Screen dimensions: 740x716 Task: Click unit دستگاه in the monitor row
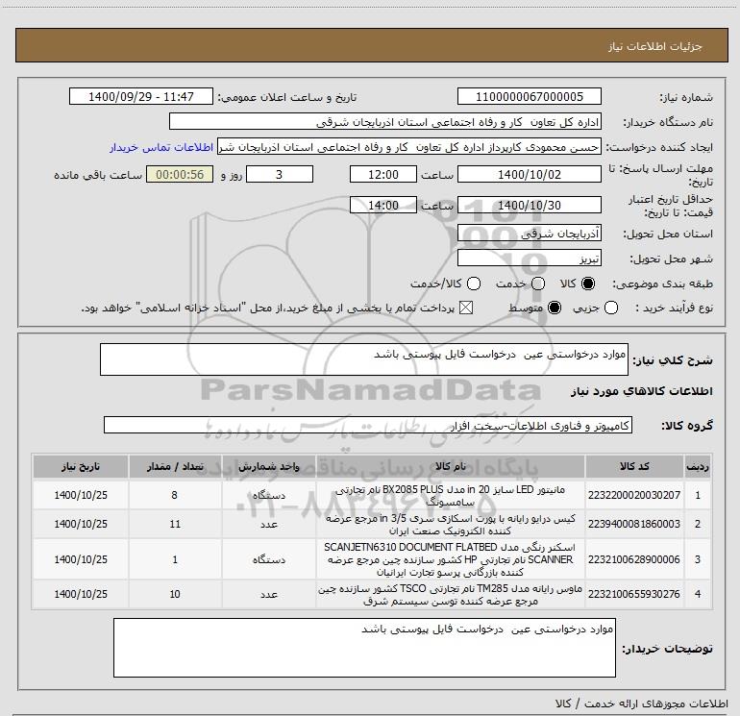[x=268, y=495]
